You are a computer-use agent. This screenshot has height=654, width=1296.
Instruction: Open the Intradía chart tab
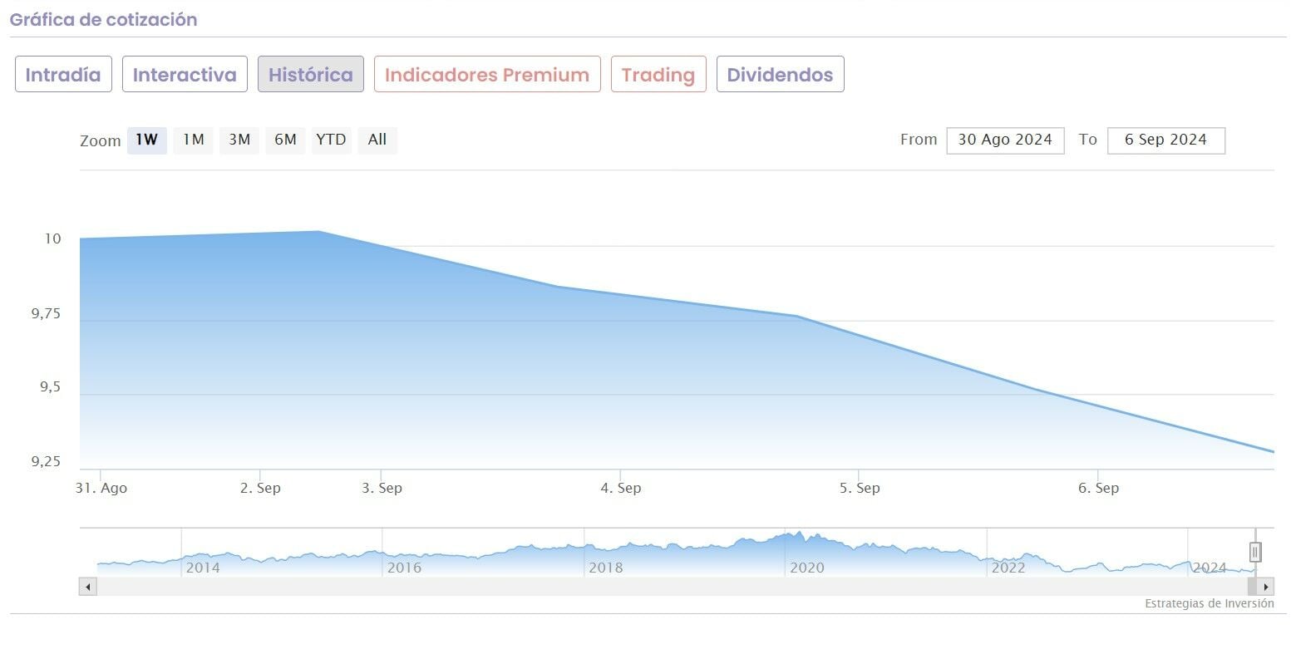click(x=63, y=75)
